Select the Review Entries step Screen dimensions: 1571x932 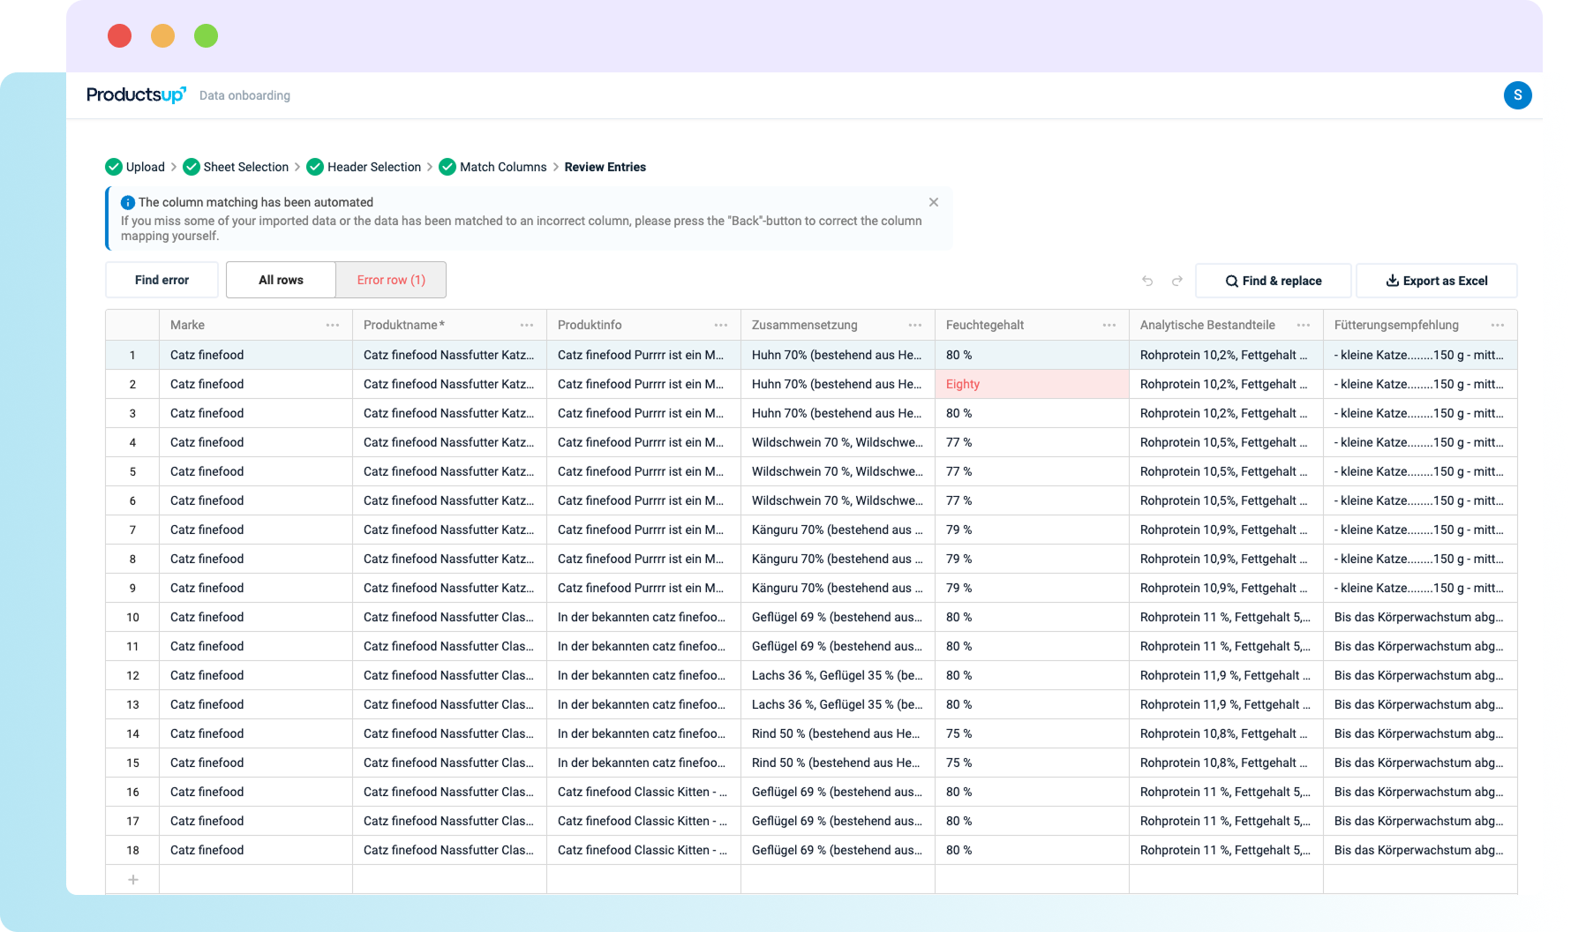(x=605, y=167)
